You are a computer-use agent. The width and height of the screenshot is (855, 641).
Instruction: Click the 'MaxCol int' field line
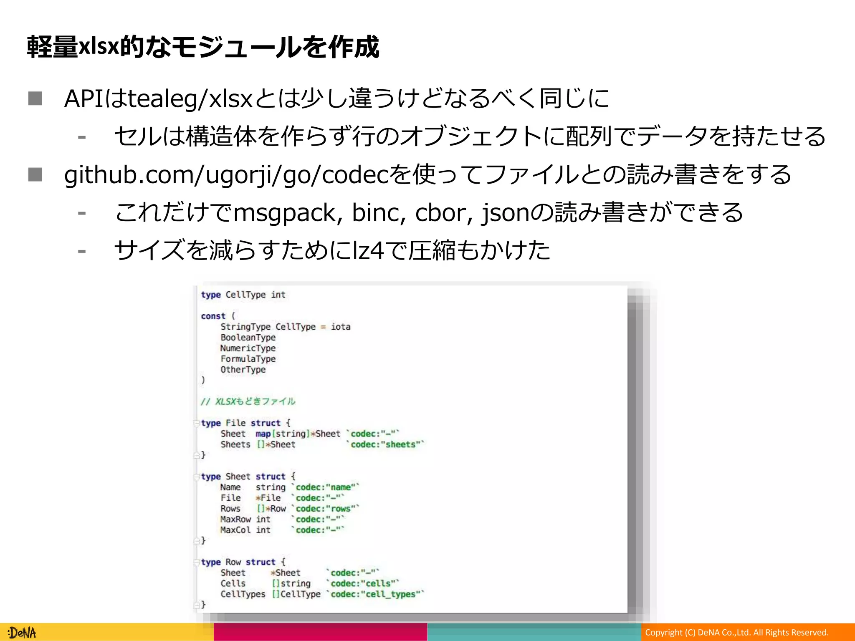(283, 530)
